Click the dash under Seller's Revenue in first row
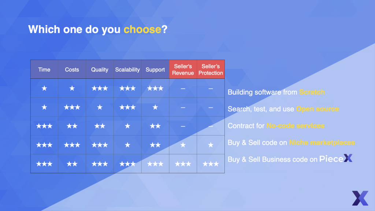 click(183, 89)
